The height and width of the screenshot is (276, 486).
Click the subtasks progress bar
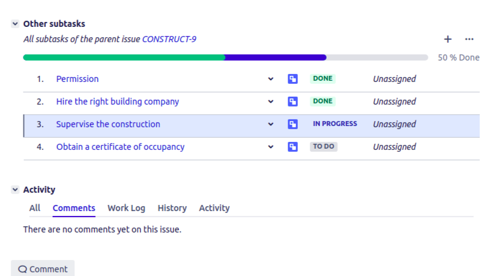click(225, 58)
